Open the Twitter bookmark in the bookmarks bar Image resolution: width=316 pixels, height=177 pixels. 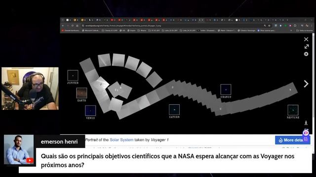click(x=206, y=30)
